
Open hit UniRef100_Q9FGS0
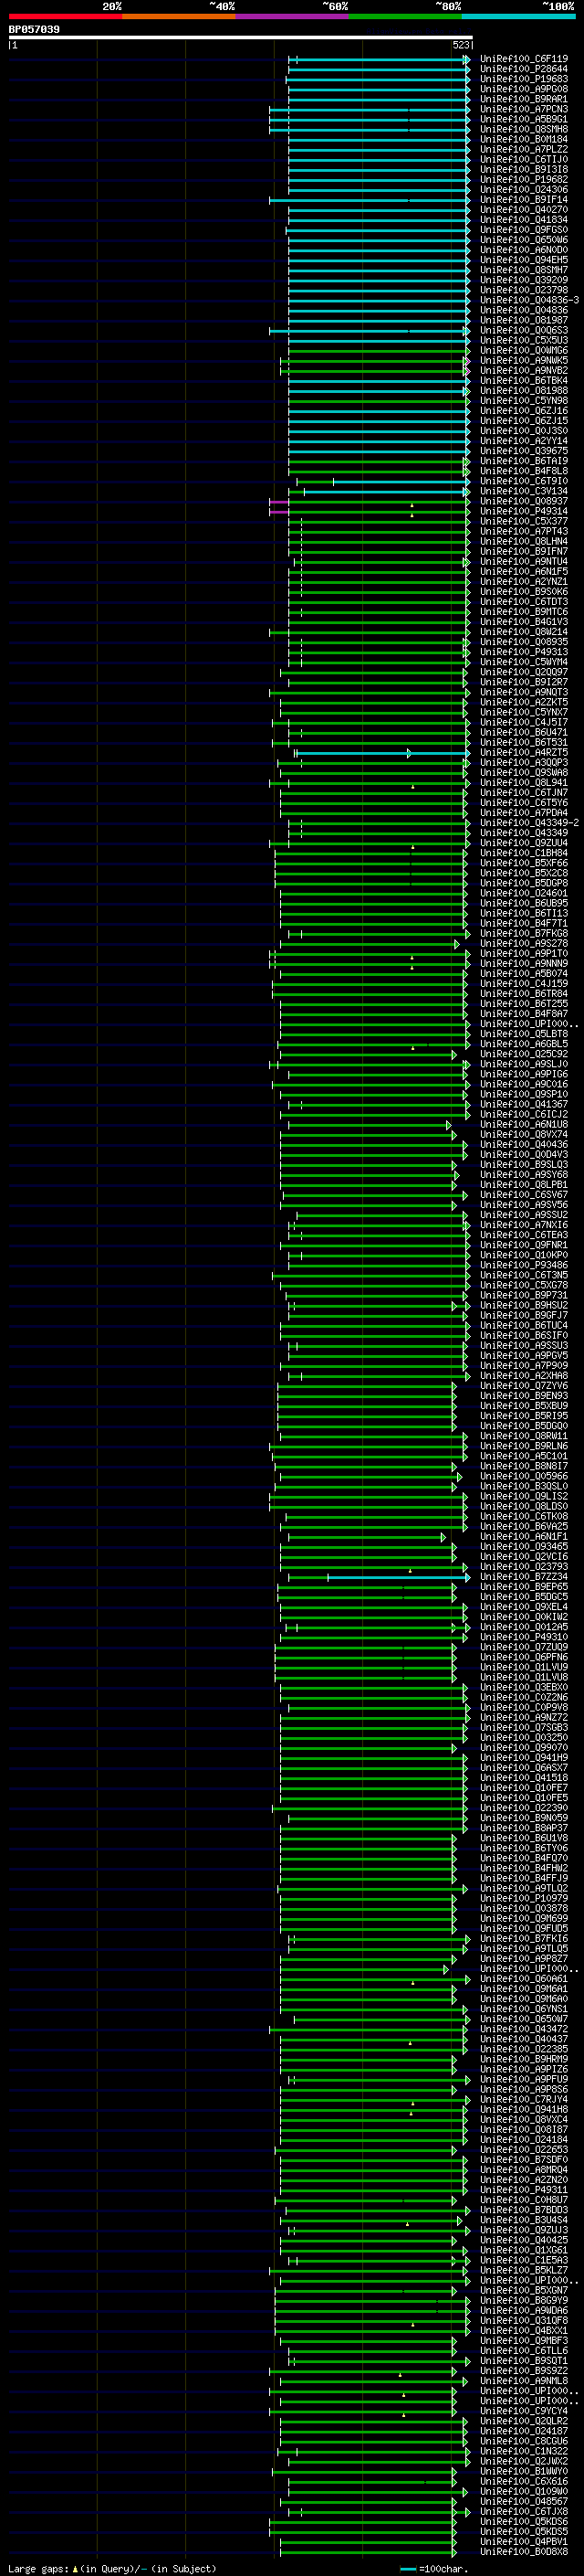[523, 230]
